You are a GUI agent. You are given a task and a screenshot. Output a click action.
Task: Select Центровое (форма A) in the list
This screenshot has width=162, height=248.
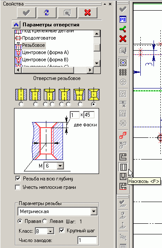[45, 52]
